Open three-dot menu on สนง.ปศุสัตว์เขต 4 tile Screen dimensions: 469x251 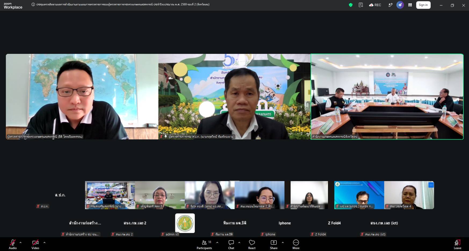(431, 185)
